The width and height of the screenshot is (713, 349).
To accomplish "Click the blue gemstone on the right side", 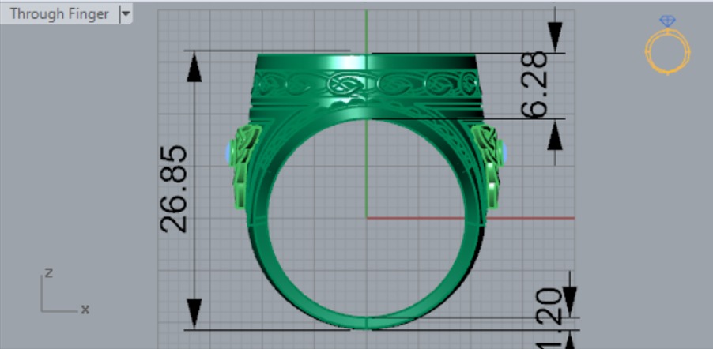I will click(x=505, y=152).
